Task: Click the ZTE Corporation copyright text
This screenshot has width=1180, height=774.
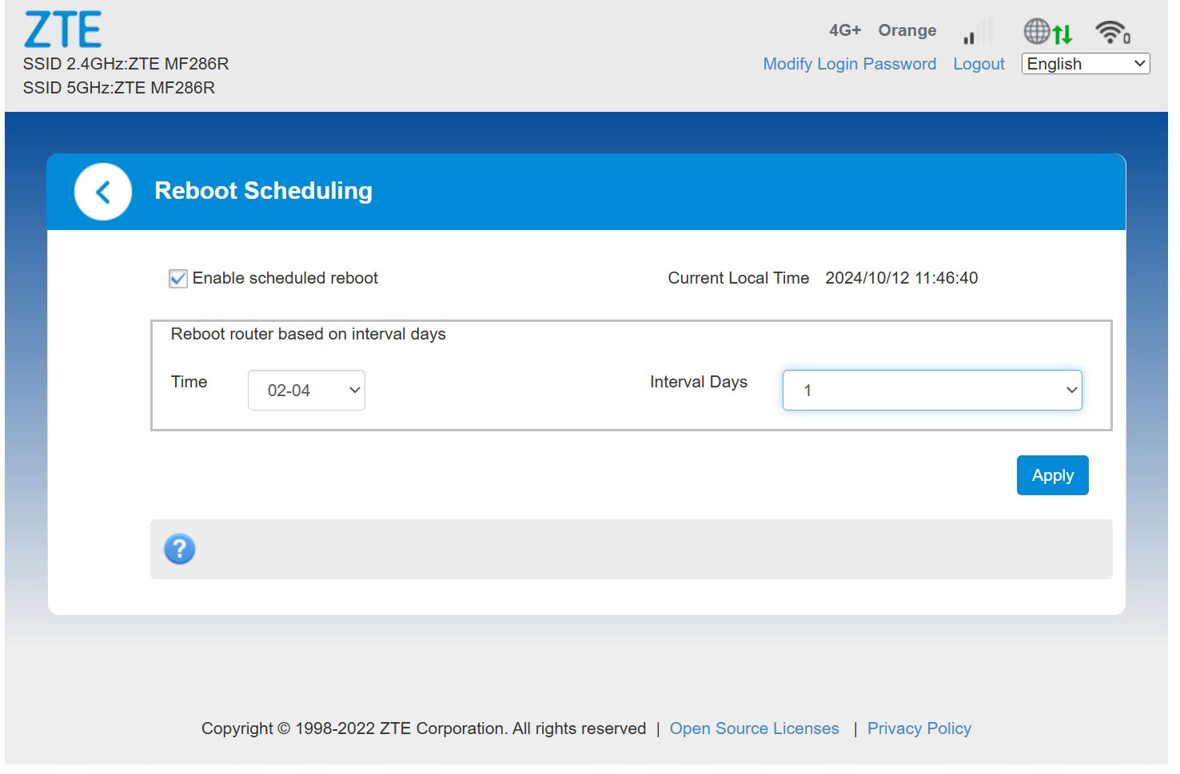Action: 424,728
